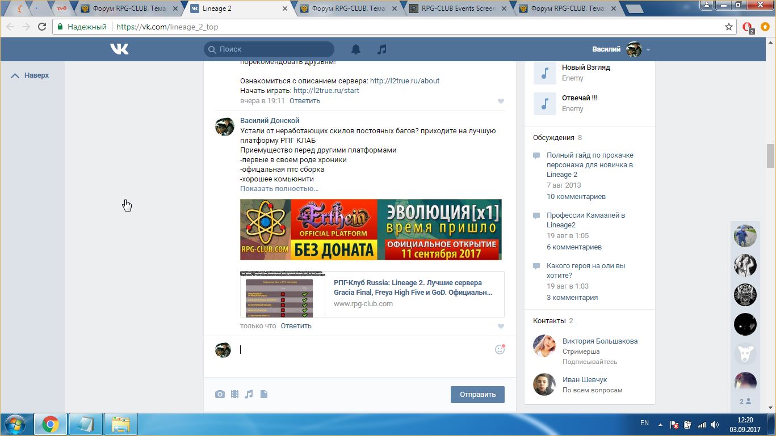
Task: Send comment with Отправить button
Action: coord(477,395)
